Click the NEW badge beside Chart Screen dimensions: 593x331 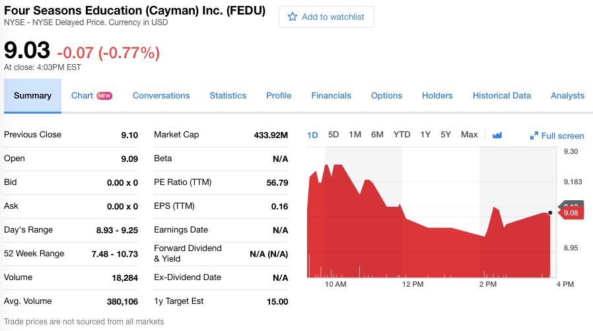104,96
